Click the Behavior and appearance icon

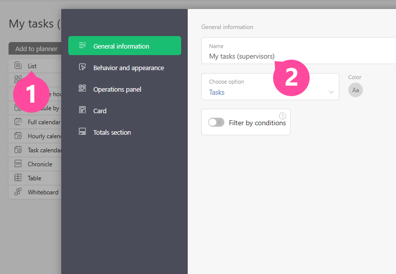[x=82, y=68]
